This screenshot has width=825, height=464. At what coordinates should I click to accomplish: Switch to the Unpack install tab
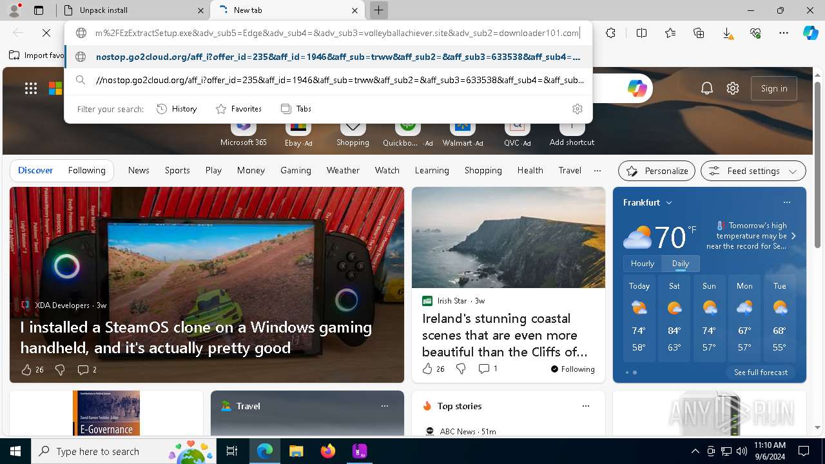[133, 10]
